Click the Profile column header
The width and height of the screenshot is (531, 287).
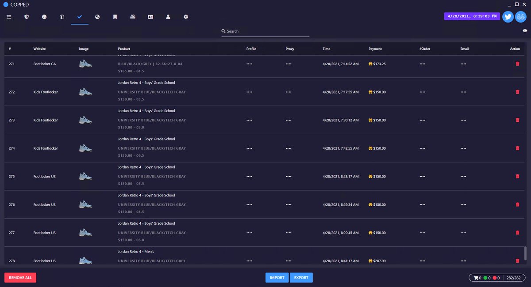pos(251,49)
